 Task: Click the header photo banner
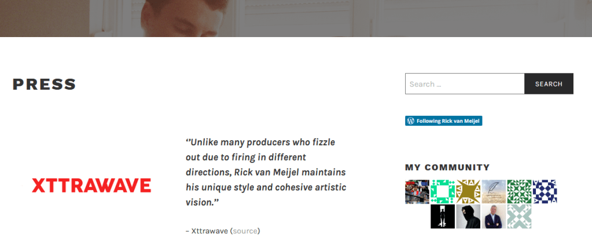click(x=296, y=18)
